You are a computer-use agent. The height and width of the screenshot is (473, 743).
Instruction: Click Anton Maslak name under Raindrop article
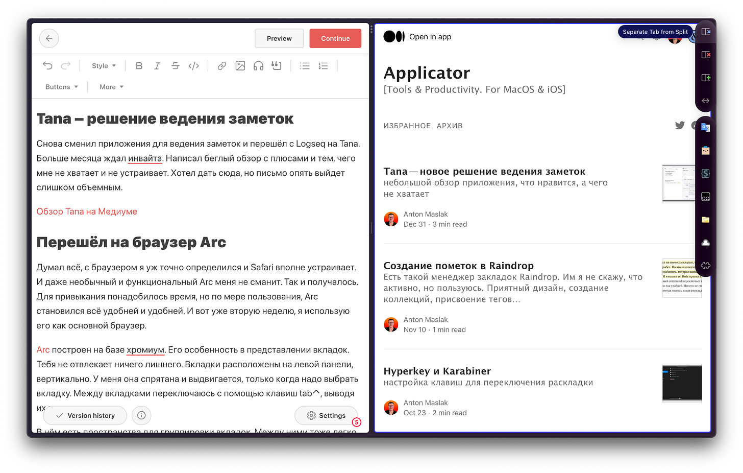pos(426,320)
